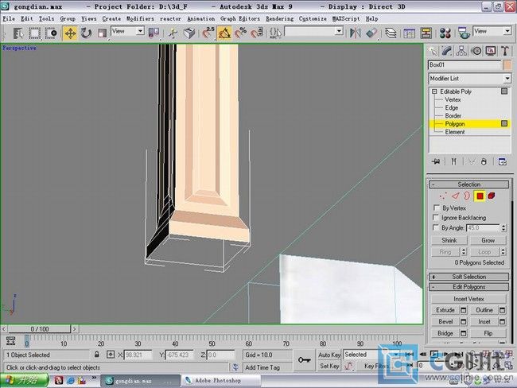Viewport: 517px width, 388px height.
Task: Click the Align tool icon
Action: pos(371,33)
